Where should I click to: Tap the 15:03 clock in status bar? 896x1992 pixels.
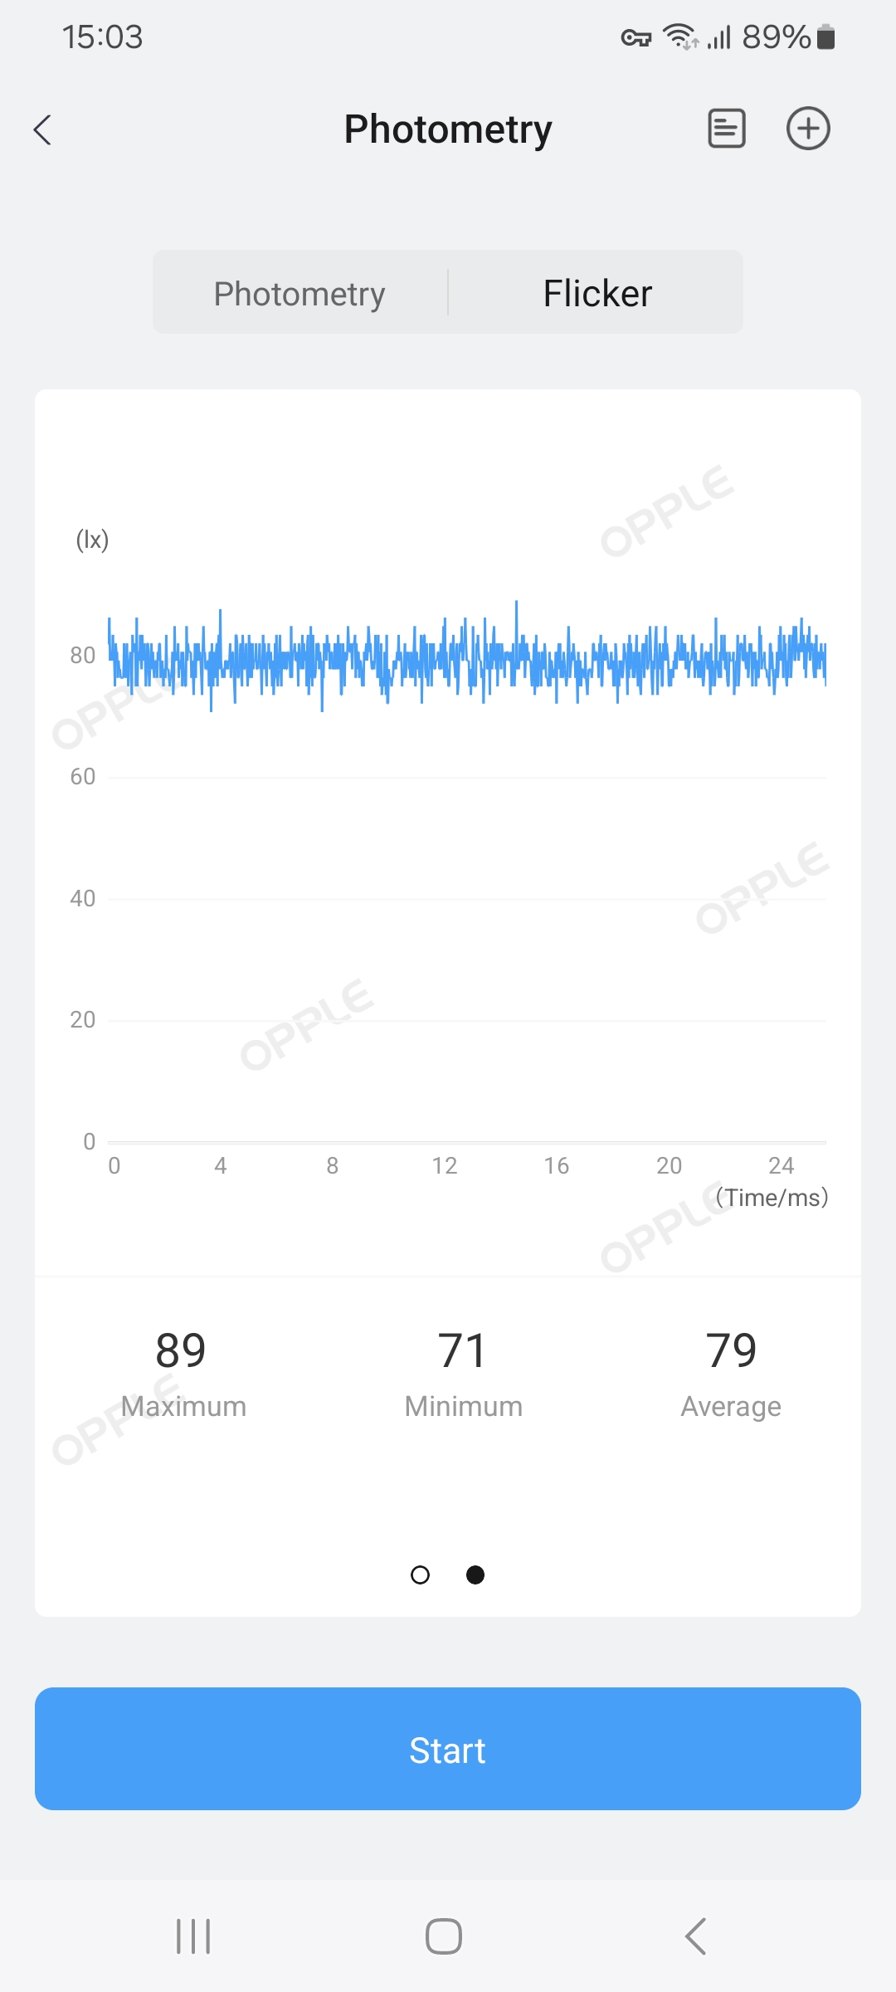tap(103, 37)
